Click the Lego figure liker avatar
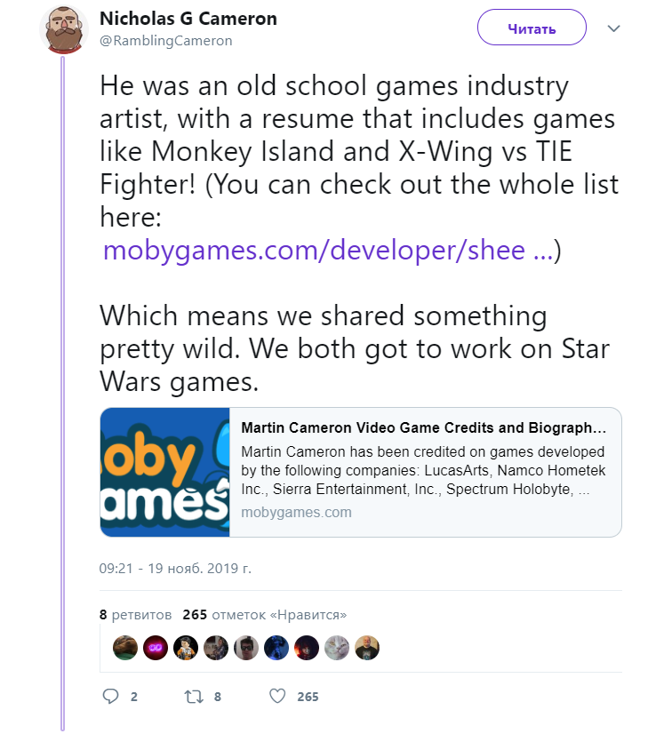Viewport: 664px width, 734px height. (185, 649)
